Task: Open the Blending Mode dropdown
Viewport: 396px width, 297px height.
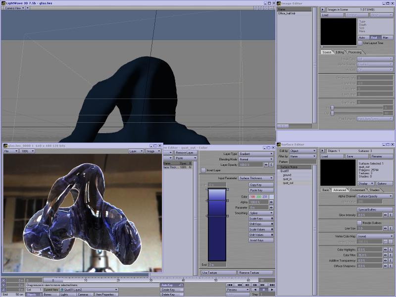Action: [256, 159]
